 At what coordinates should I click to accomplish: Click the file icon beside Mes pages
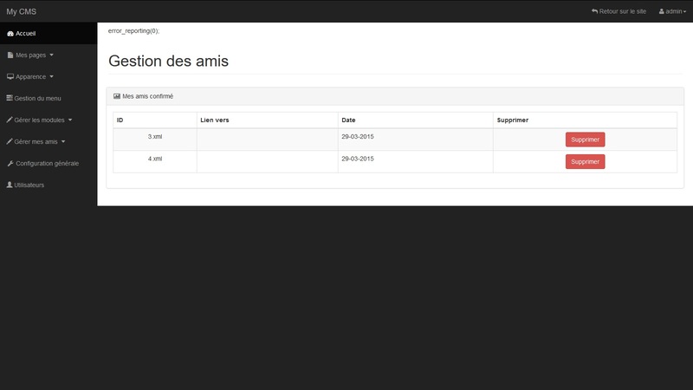(x=10, y=55)
